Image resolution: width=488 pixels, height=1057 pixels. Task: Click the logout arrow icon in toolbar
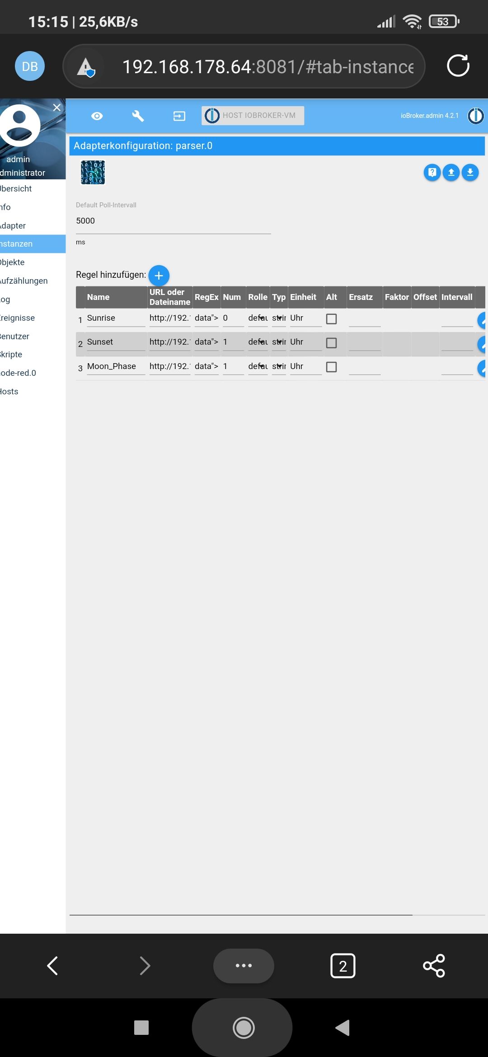[179, 116]
